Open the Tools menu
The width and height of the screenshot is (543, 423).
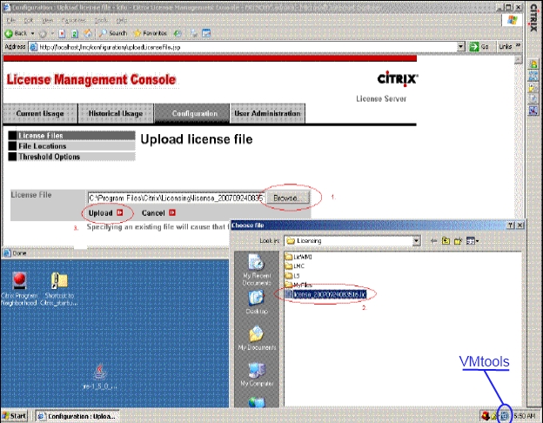pyautogui.click(x=101, y=20)
